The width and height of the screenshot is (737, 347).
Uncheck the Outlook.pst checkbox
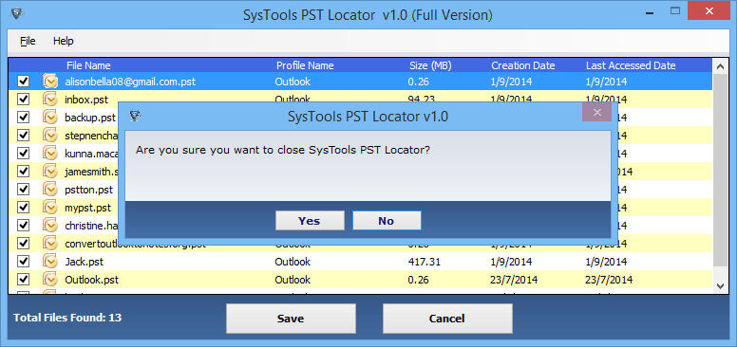coord(23,280)
